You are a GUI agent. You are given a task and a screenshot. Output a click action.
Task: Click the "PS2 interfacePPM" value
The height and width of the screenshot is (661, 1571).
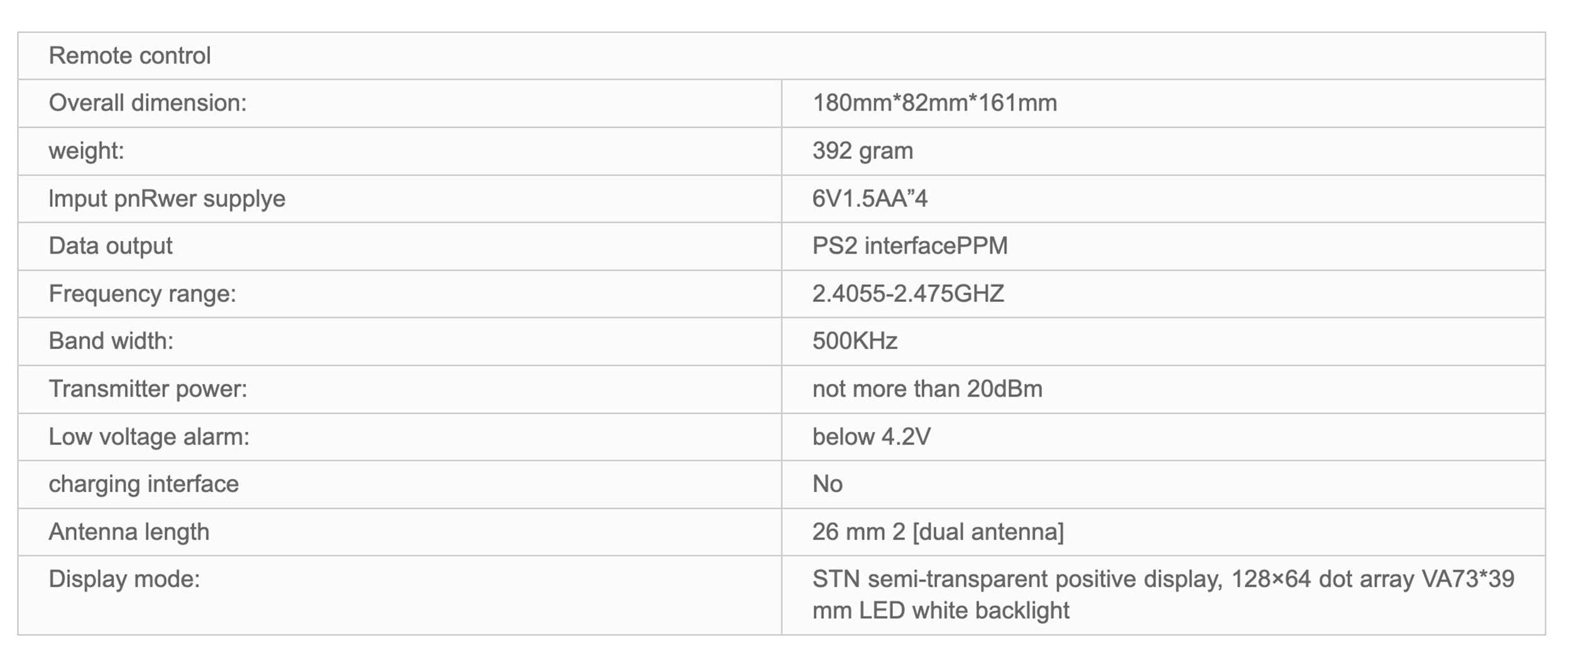(x=909, y=246)
